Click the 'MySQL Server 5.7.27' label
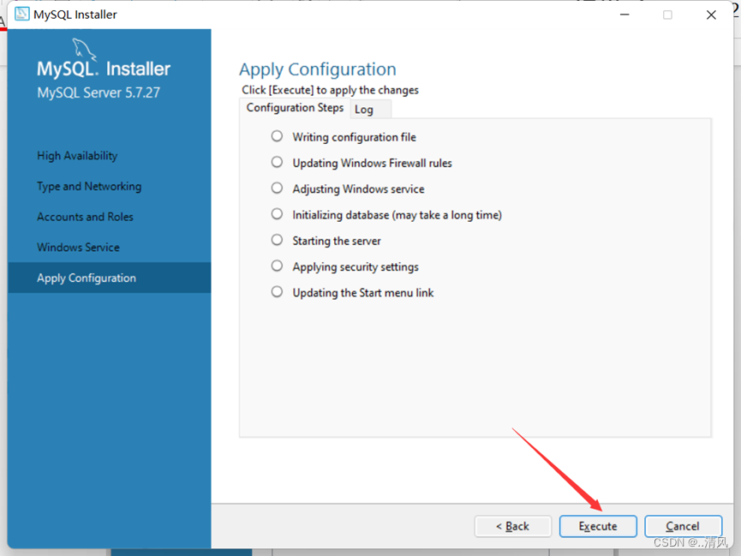Image resolution: width=741 pixels, height=556 pixels. pos(99,93)
